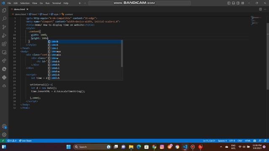Open the Run menu

pyautogui.click(x=47, y=3)
